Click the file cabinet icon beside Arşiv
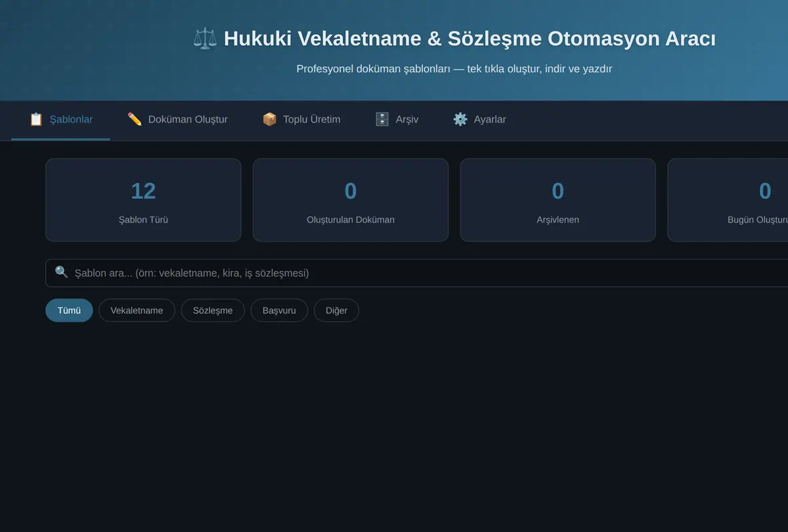This screenshot has height=532, width=788. tap(382, 119)
